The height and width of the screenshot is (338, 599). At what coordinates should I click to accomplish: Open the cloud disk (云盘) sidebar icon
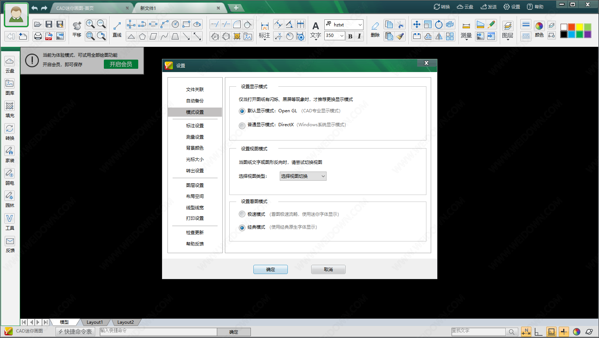(x=10, y=65)
